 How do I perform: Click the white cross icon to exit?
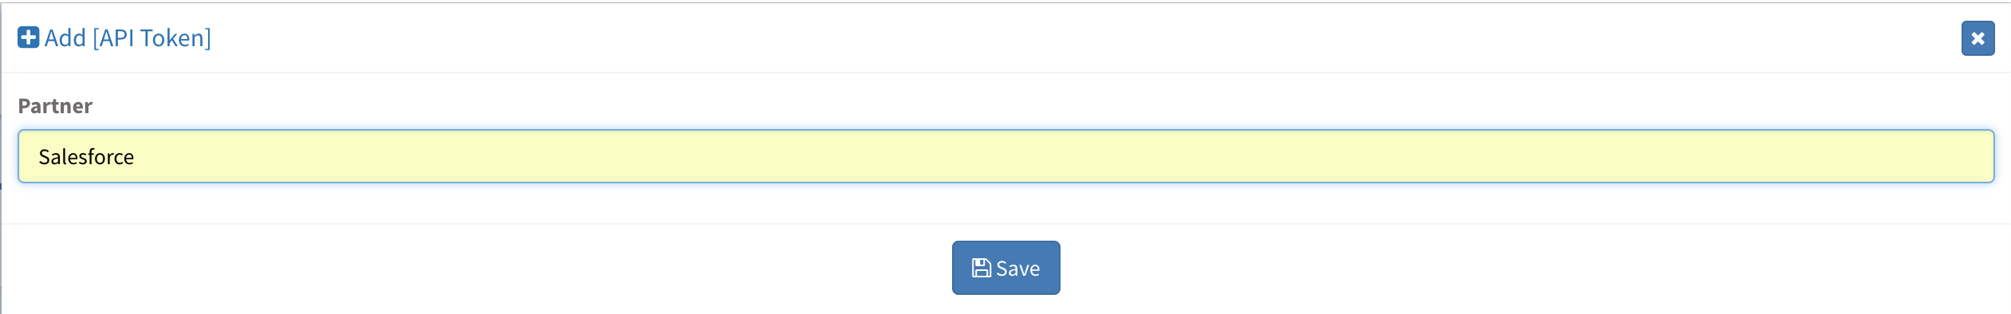tap(1978, 38)
